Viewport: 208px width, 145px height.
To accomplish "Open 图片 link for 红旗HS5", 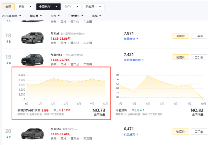I will point(63,64).
